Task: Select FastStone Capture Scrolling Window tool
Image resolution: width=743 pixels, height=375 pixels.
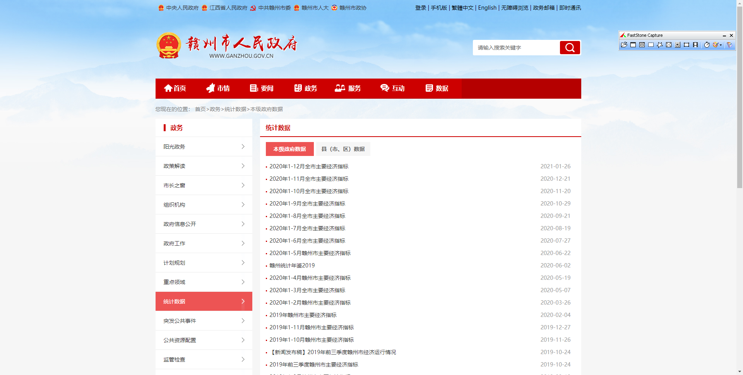Action: tap(678, 45)
